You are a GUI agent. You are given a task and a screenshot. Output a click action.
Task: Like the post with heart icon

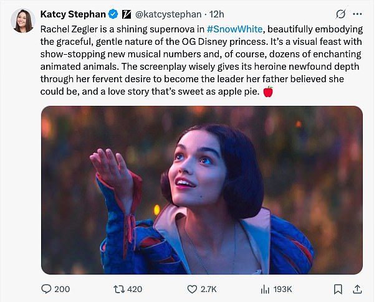coord(192,289)
